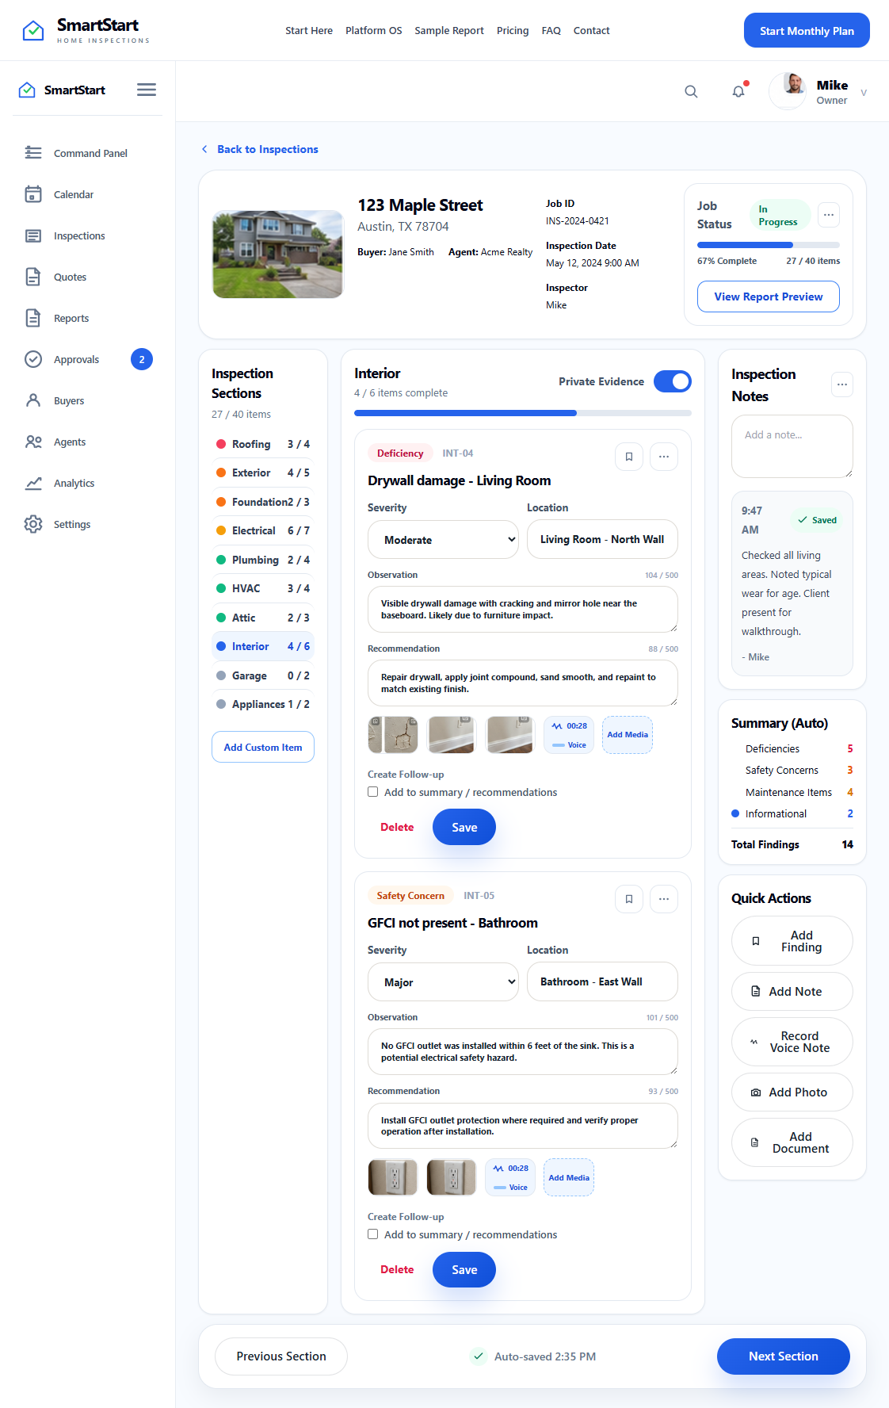Click the View Report Preview button
The image size is (889, 1408).
pos(769,297)
